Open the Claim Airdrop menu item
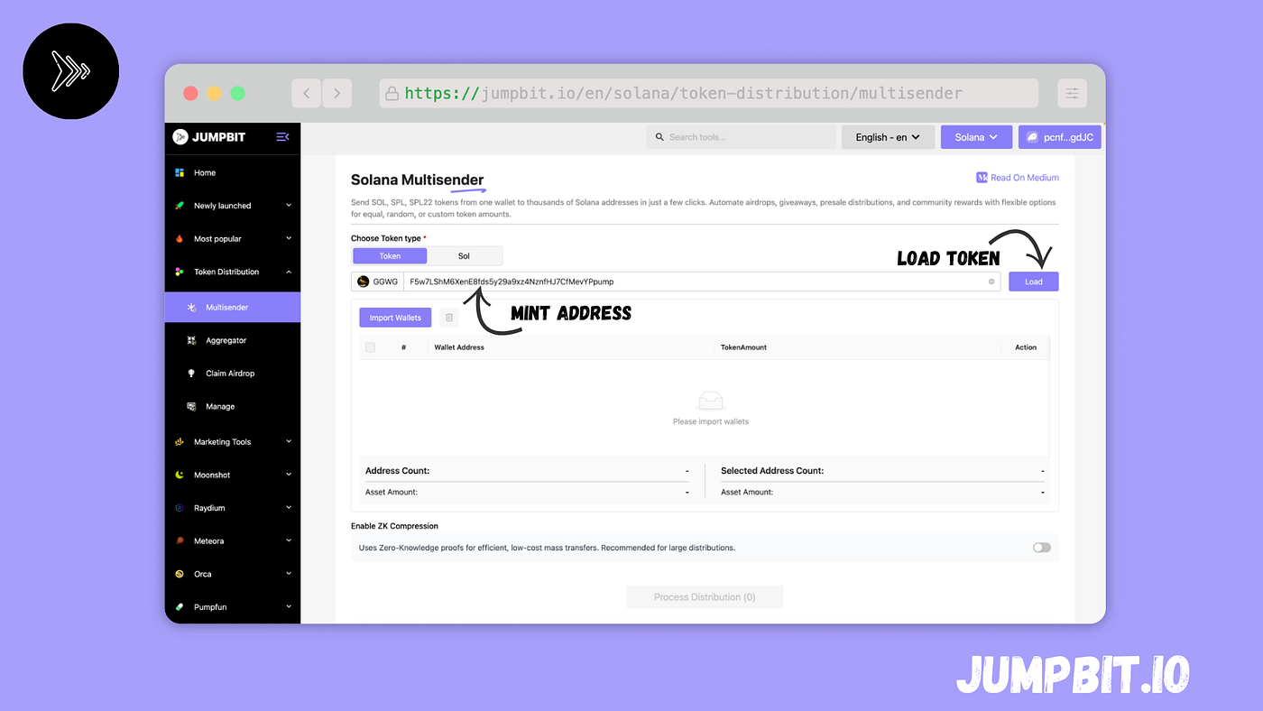This screenshot has height=711, width=1263. click(x=233, y=374)
